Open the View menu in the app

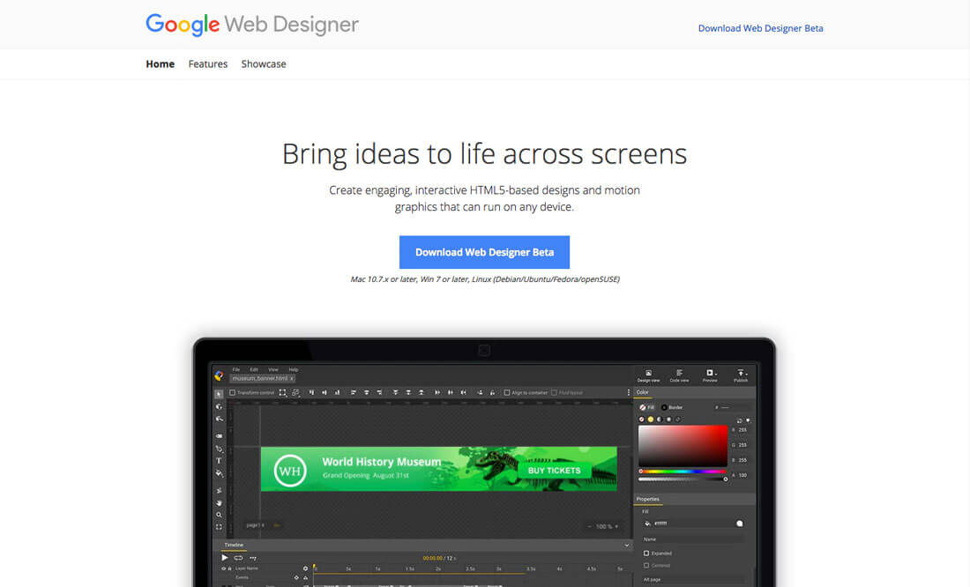point(272,370)
